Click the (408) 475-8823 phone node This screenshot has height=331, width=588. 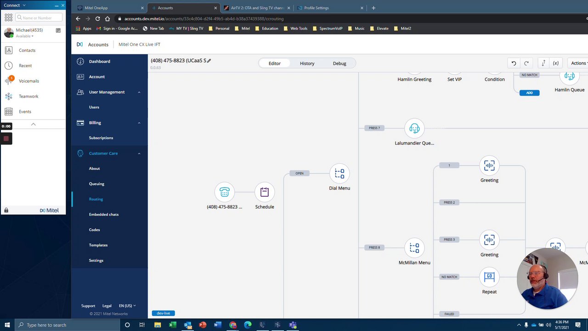(x=224, y=192)
